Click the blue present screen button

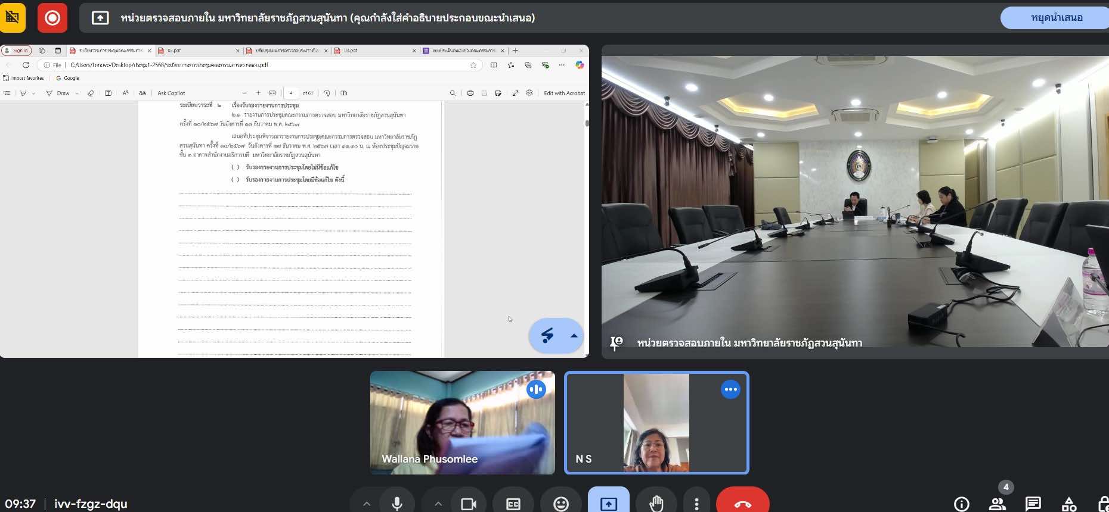(x=608, y=504)
